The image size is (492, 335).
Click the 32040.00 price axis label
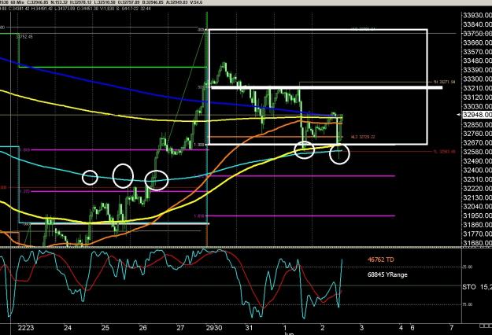[x=477, y=207]
